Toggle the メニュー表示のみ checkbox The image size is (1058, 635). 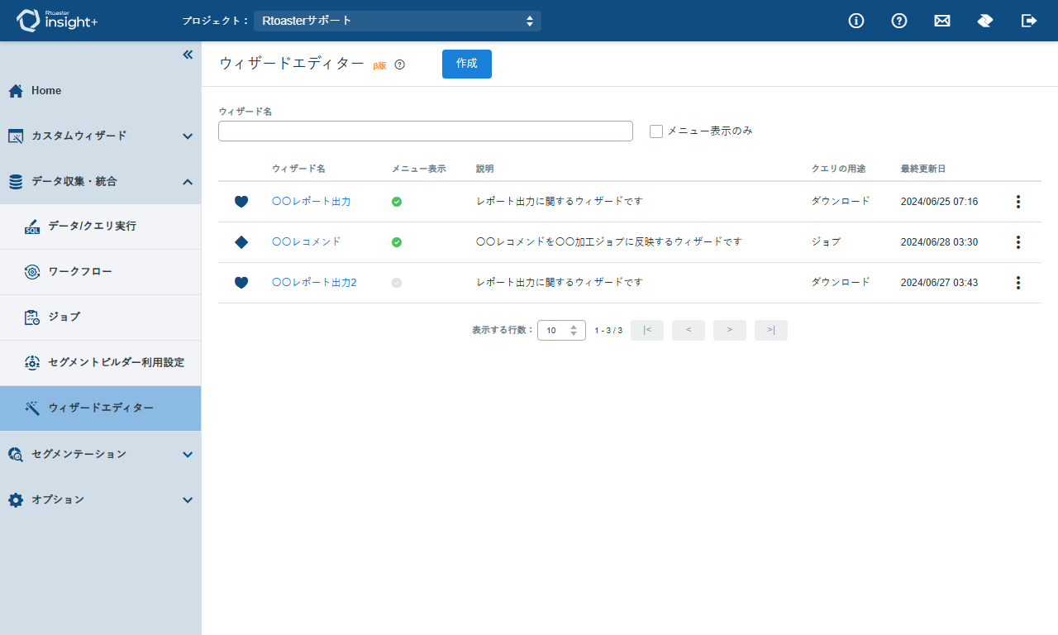pyautogui.click(x=656, y=131)
